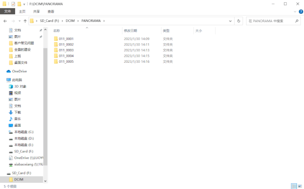Open the 客户常见问题 folder in sidebar
Image resolution: width=304 pixels, height=189 pixels.
tap(24, 43)
